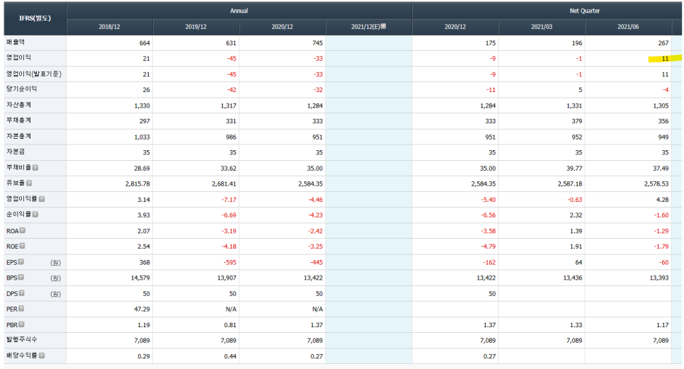Viewport: 684px width, 369px height.
Task: Click the -595 EPS value
Action: click(229, 263)
